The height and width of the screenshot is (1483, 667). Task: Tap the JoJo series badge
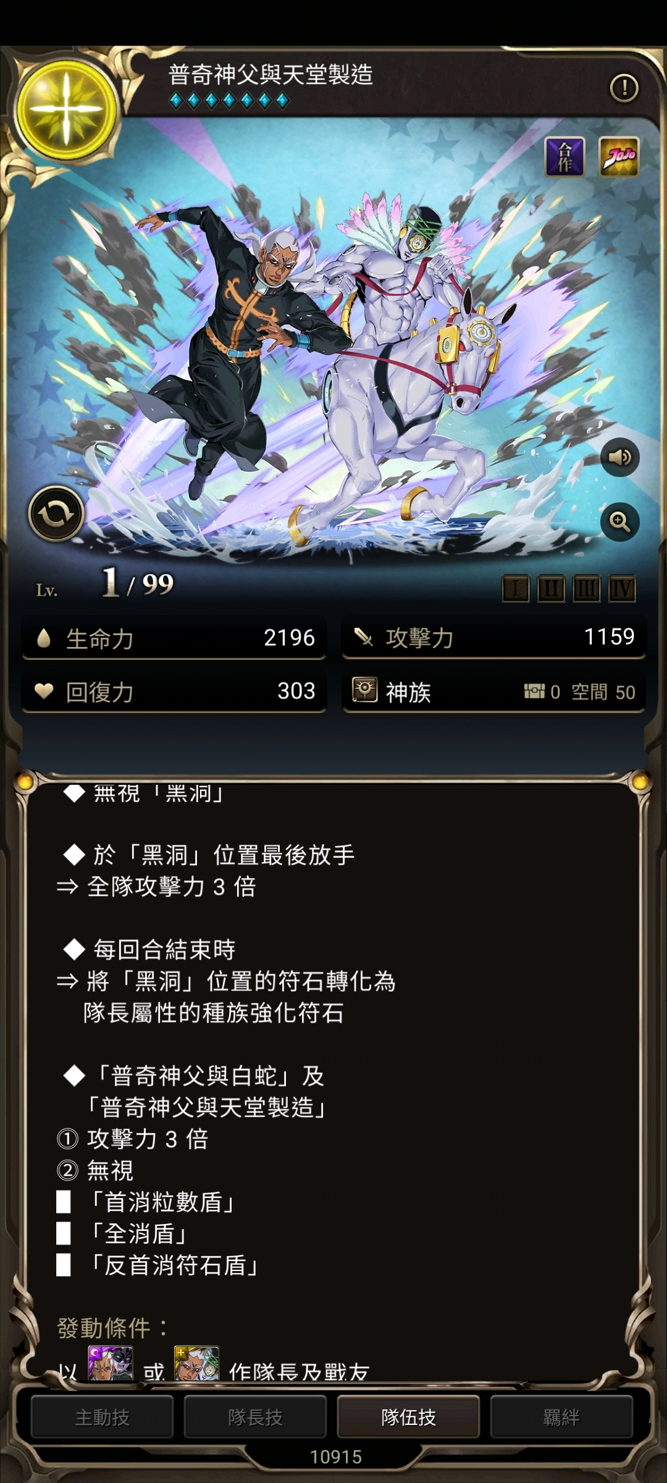pos(619,157)
